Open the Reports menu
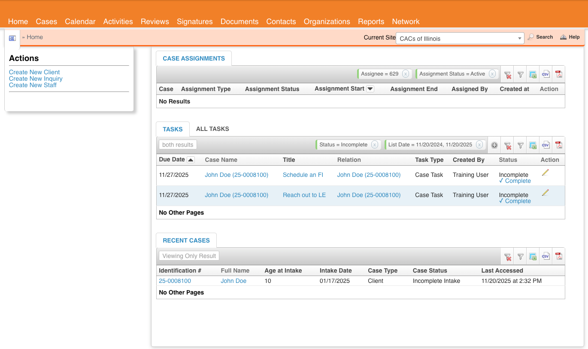 [x=371, y=21]
